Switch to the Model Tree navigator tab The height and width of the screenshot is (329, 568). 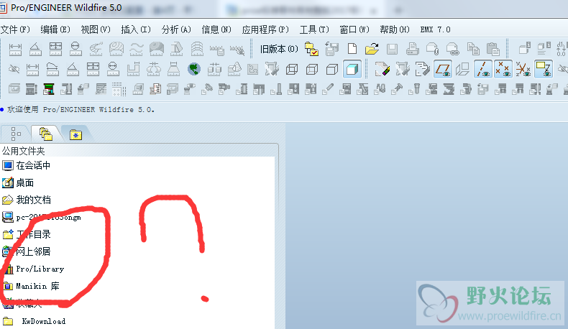point(15,134)
